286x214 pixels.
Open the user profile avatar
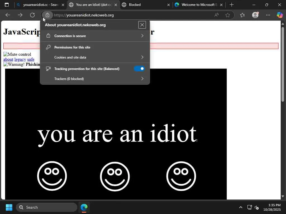pyautogui.click(x=255, y=15)
